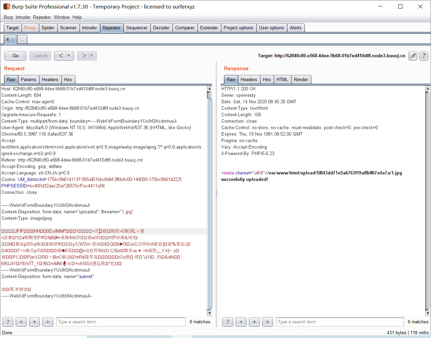The image size is (431, 338).
Task: Click the response search term field
Action: 340,322
